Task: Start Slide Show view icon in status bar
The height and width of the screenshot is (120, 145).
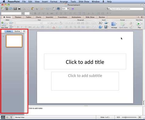Action: [11, 117]
